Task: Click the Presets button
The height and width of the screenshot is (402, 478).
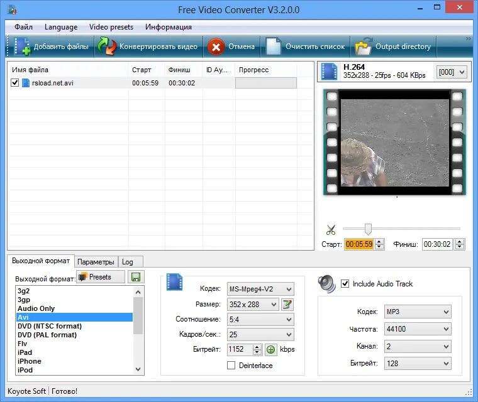Action: tap(100, 277)
